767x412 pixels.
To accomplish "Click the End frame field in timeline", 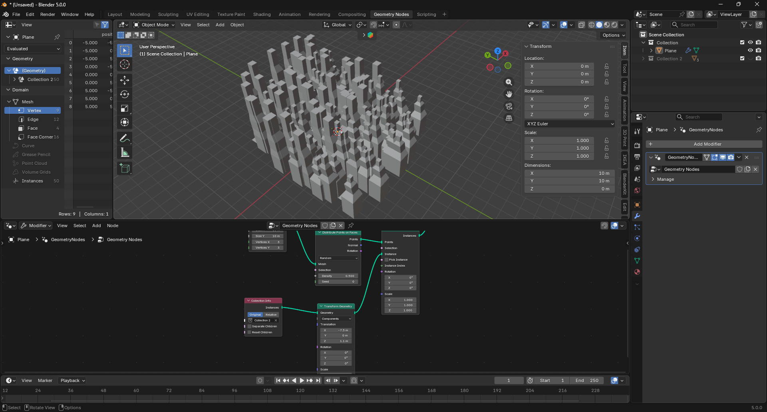I will click(587, 380).
